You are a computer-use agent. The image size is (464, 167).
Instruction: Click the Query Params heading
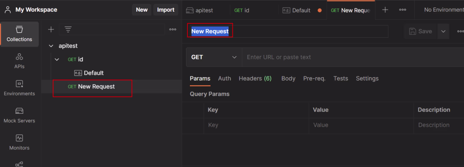(x=210, y=94)
